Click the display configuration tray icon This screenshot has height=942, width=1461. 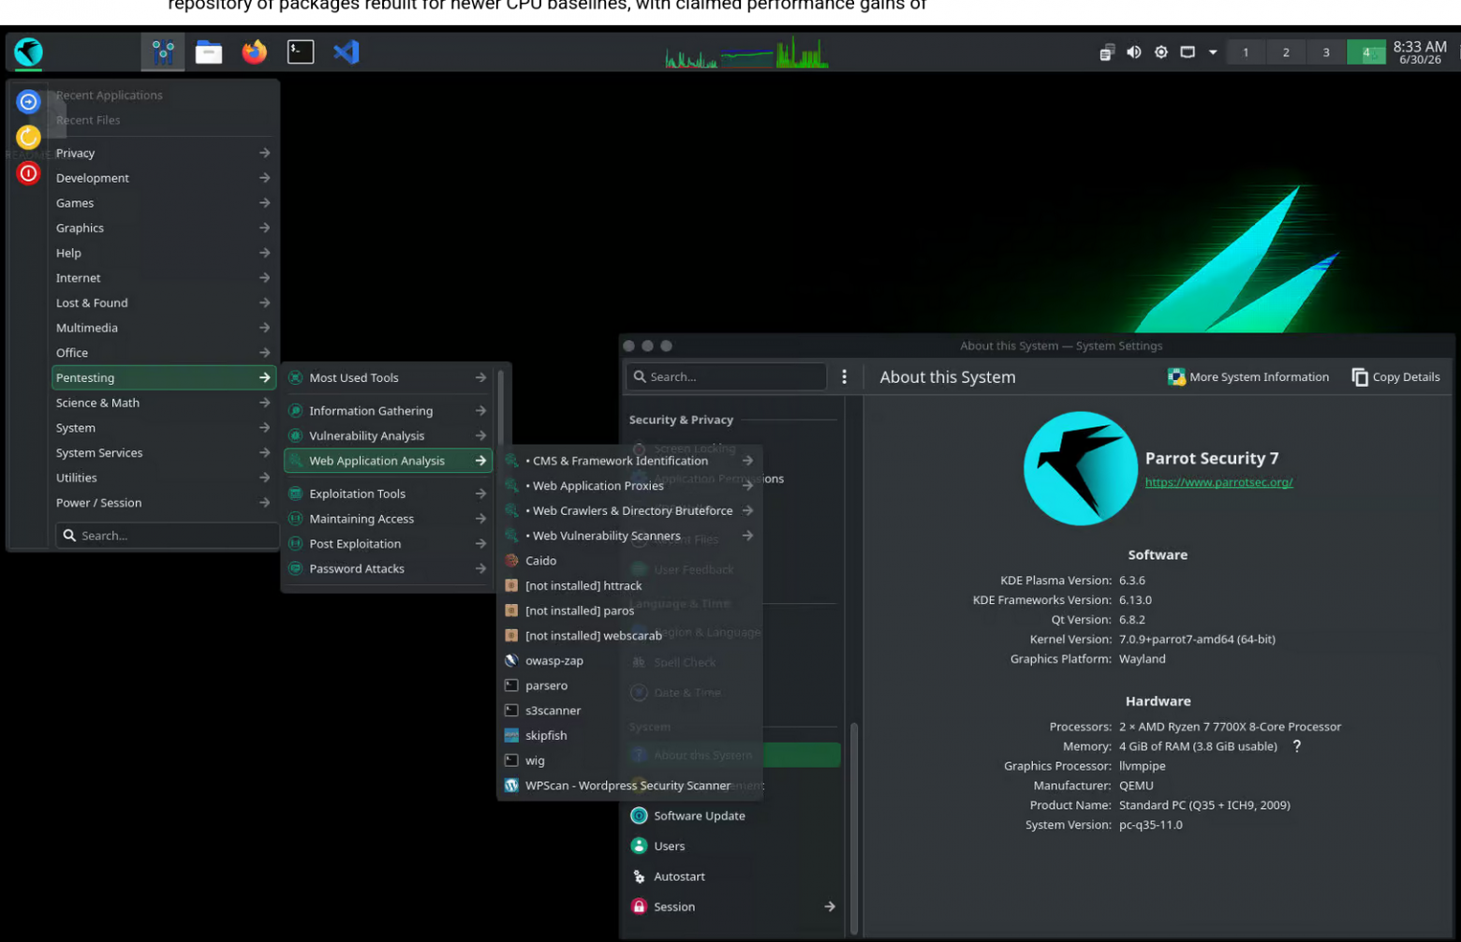coord(1187,52)
